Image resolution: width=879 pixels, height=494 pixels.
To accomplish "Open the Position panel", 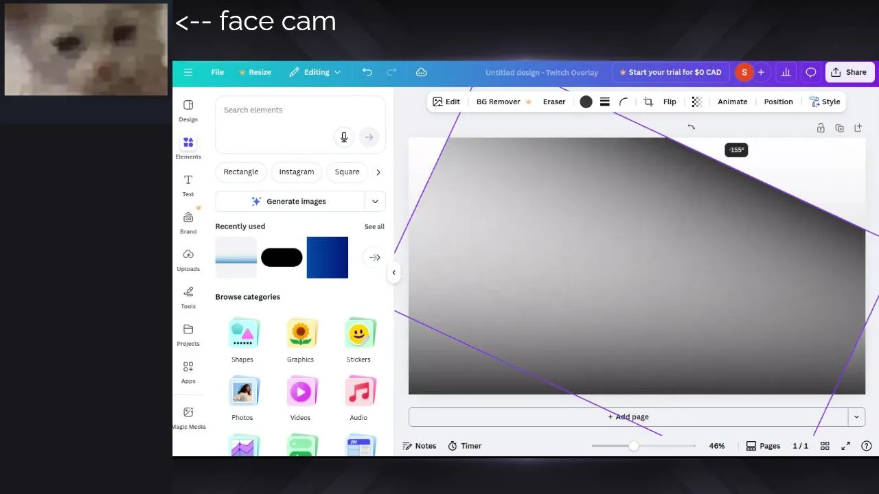I will 779,102.
